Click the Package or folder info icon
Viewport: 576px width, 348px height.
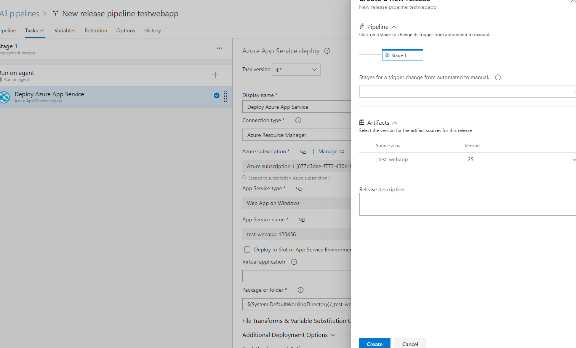(x=301, y=290)
